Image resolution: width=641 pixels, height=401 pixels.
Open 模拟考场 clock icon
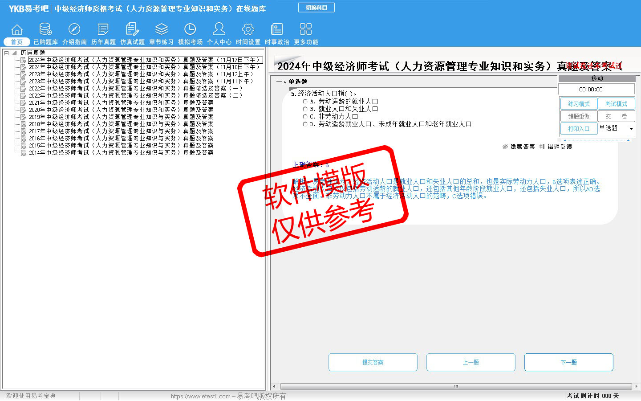[x=190, y=30]
